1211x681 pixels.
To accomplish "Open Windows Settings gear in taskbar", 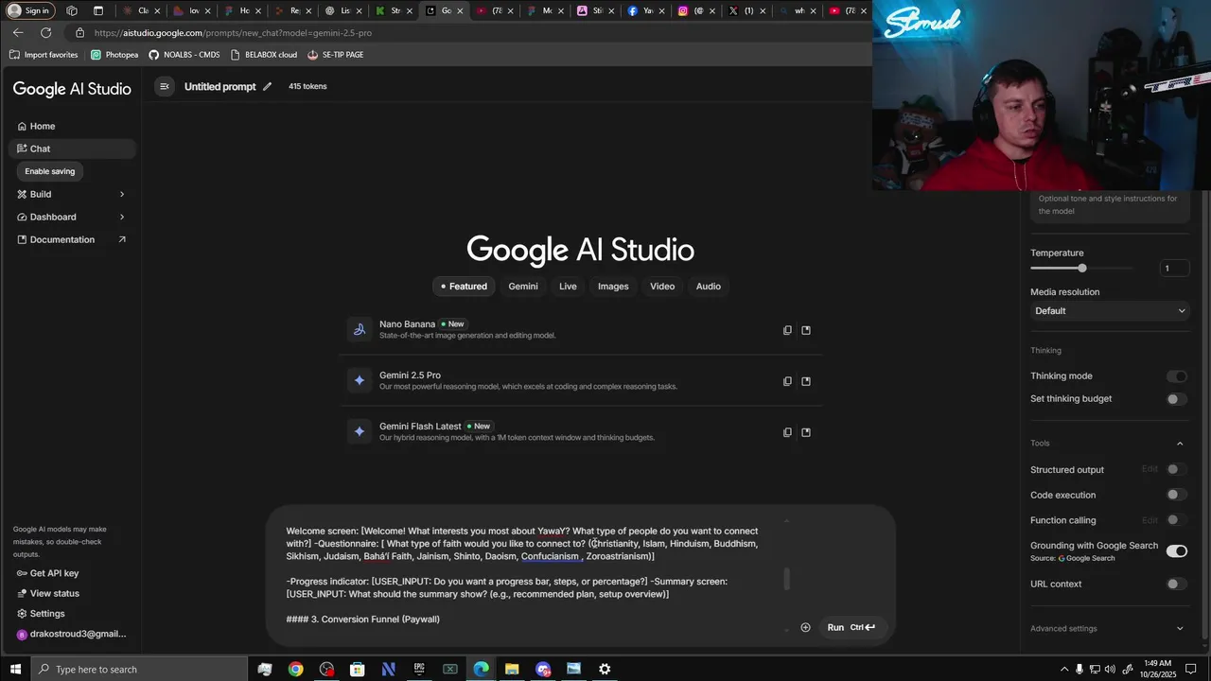I will pos(605,669).
